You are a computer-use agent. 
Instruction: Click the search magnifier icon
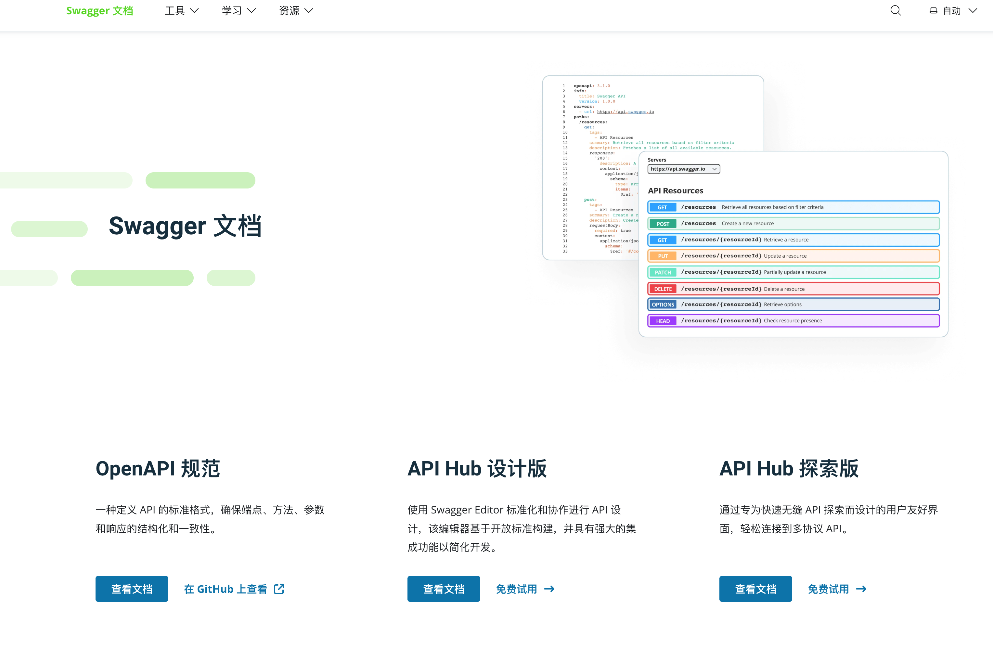pyautogui.click(x=896, y=11)
